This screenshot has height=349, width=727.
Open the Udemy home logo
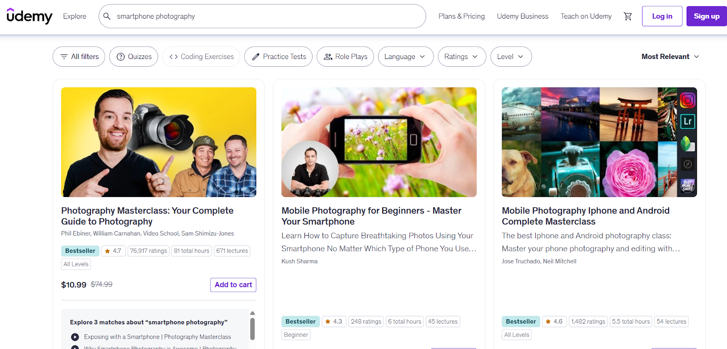point(30,16)
